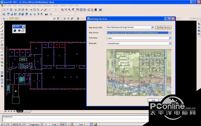Toggle the orange square status bar icon
Screen dimensions: 201x126
96,125
